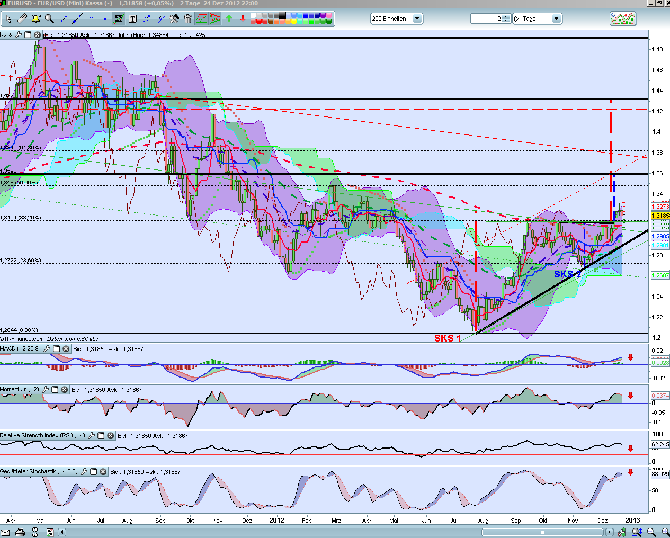This screenshot has height=538, width=670.
Task: Open Stochastik indicator wrench settings
Action: coord(84,471)
